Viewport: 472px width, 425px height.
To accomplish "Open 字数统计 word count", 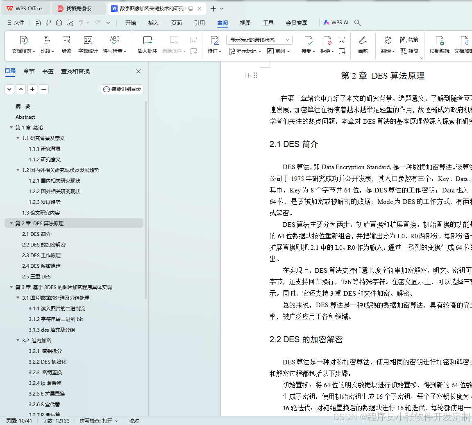I will click(88, 45).
